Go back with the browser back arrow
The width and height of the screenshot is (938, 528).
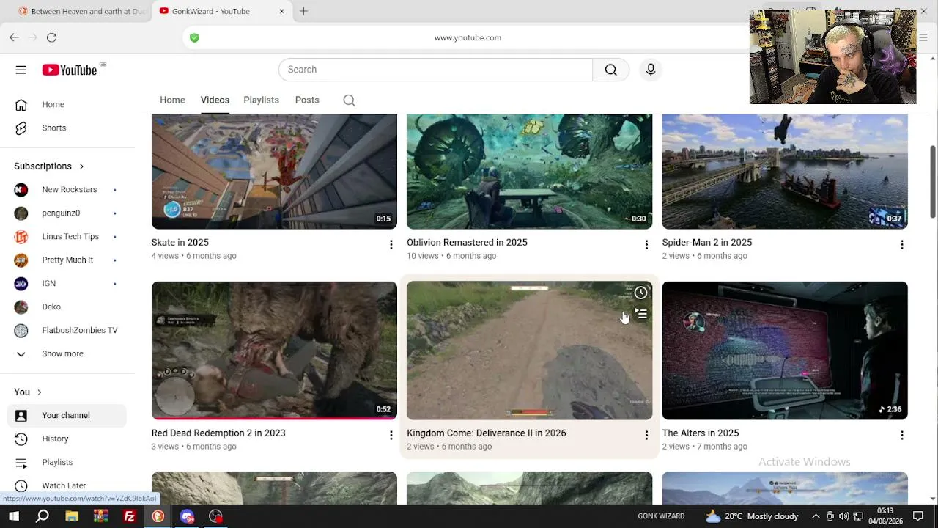pos(15,37)
